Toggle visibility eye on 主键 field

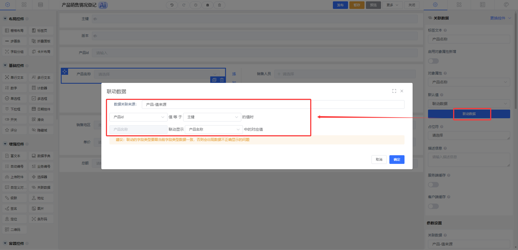95,19
